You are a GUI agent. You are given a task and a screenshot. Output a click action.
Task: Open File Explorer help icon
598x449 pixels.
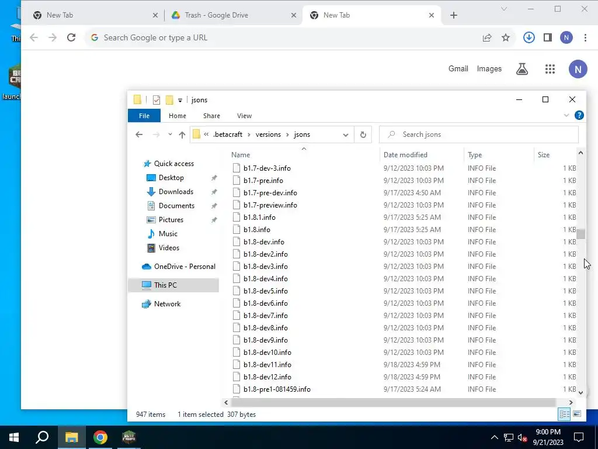(579, 115)
